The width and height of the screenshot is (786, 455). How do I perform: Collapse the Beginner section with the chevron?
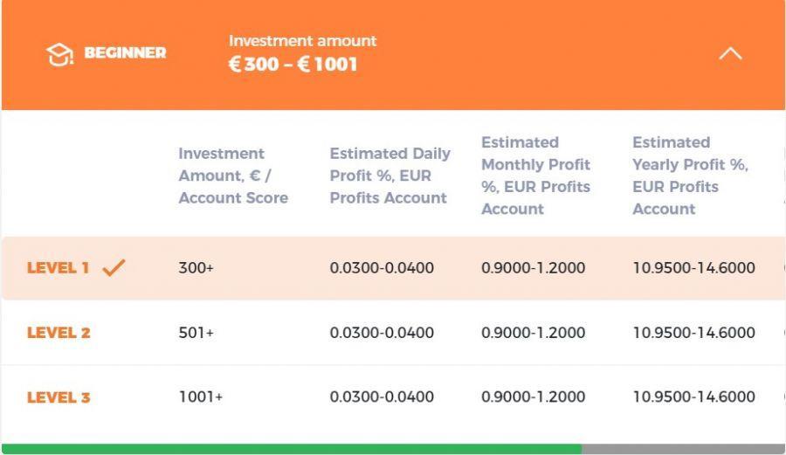coord(730,53)
